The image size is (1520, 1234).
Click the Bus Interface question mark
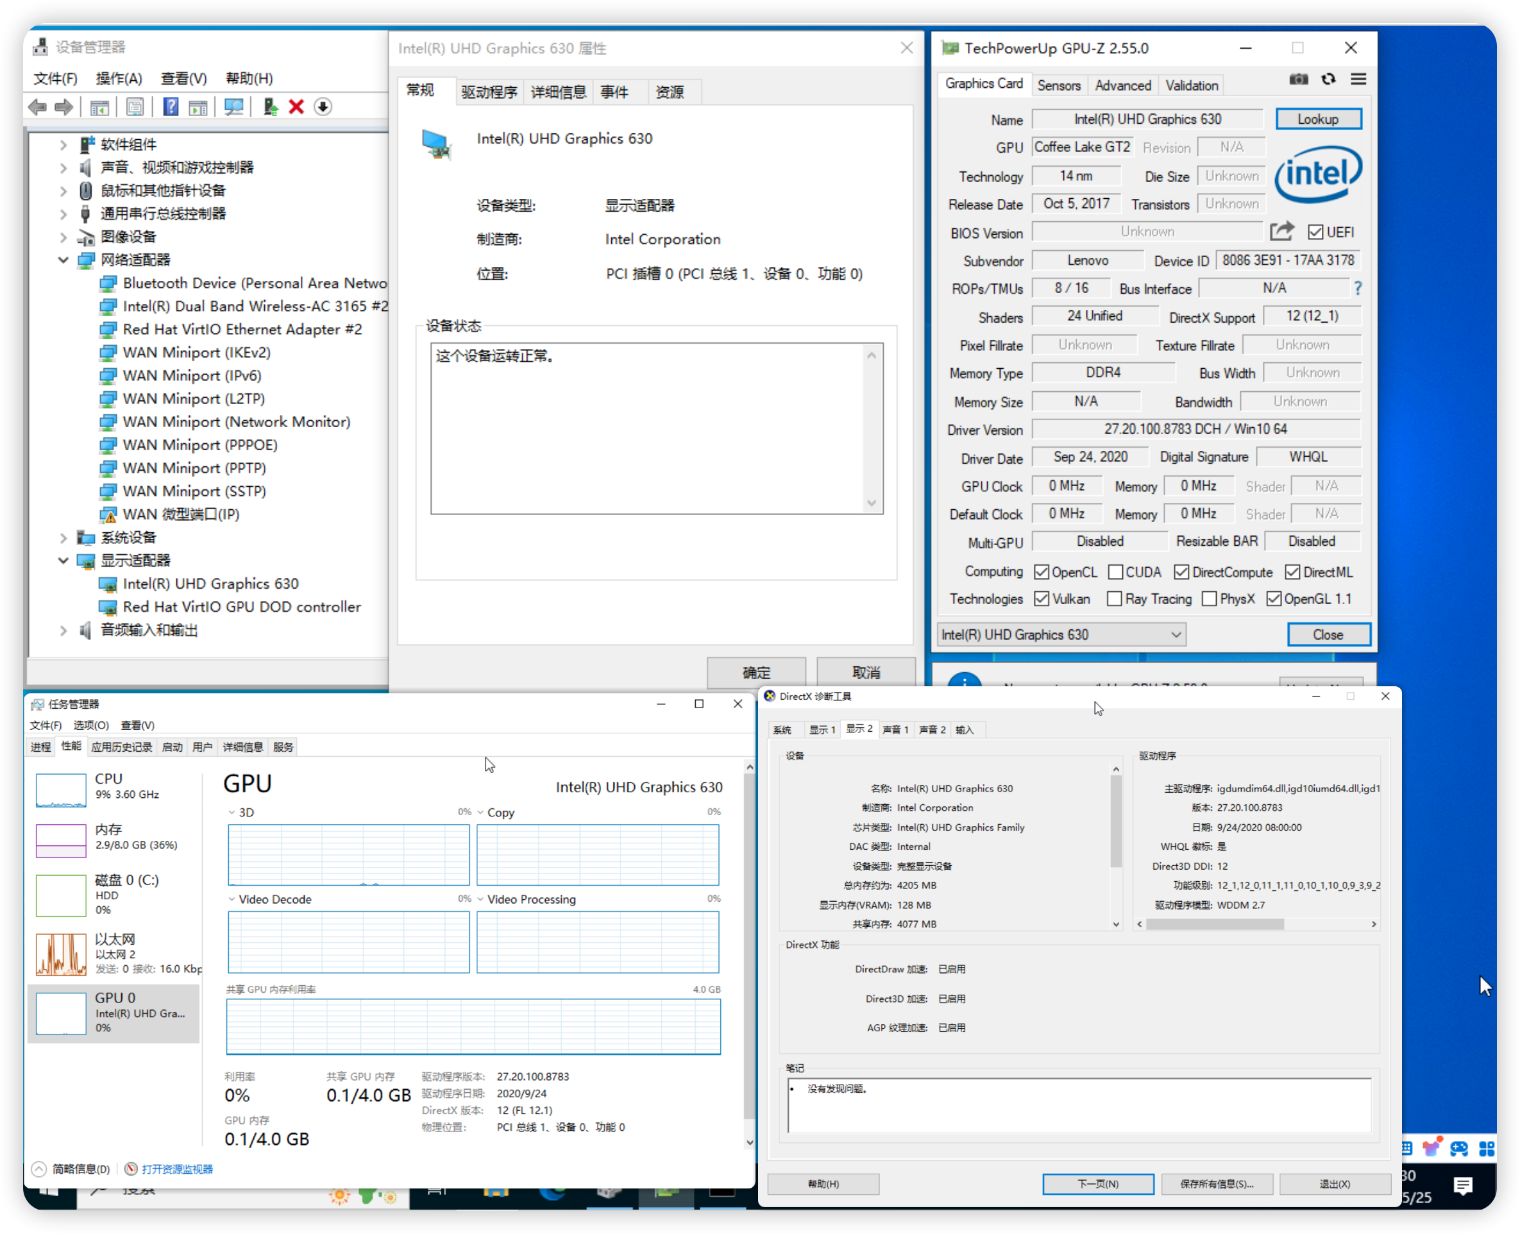tap(1358, 289)
